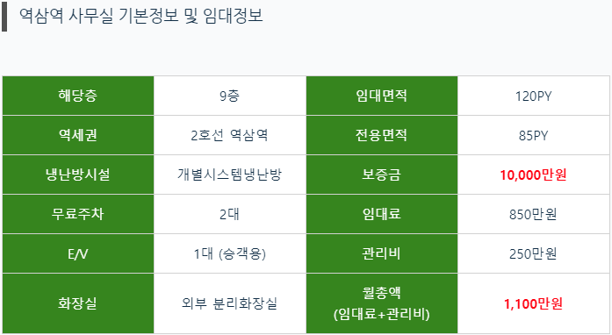Select the 임대면적 header cell
The width and height of the screenshot is (612, 335).
coord(382,96)
